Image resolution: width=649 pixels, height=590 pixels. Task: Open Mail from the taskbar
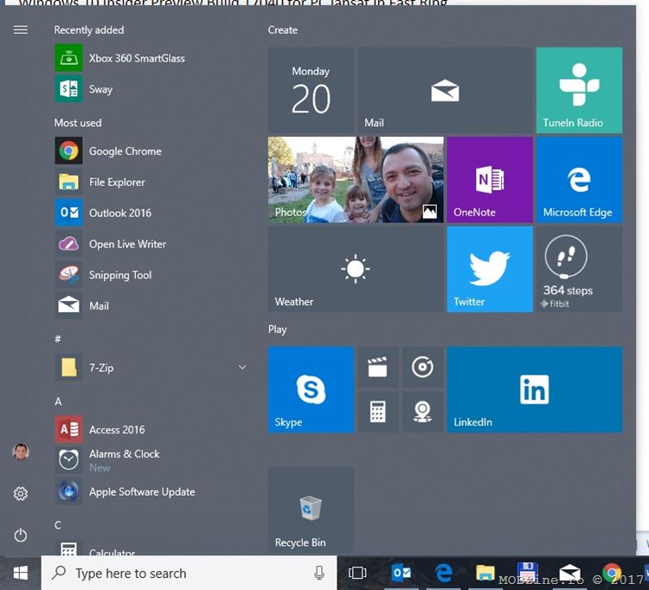(570, 573)
